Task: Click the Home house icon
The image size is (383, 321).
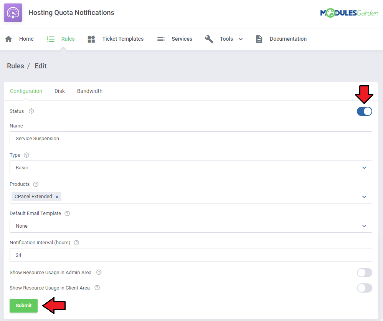Action: (8, 39)
